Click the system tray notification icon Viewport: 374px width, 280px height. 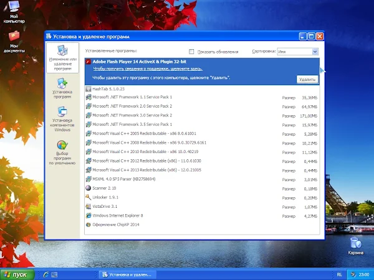point(353,274)
